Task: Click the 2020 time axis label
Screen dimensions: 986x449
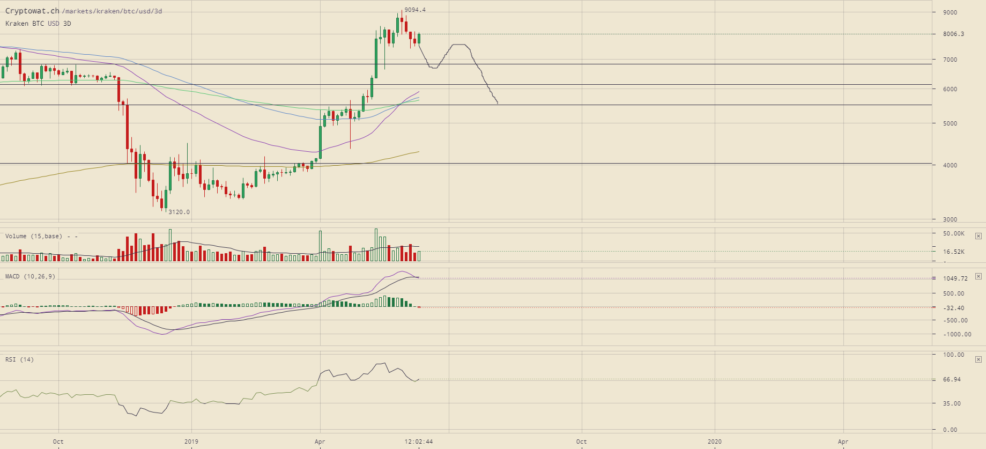Action: 715,442
